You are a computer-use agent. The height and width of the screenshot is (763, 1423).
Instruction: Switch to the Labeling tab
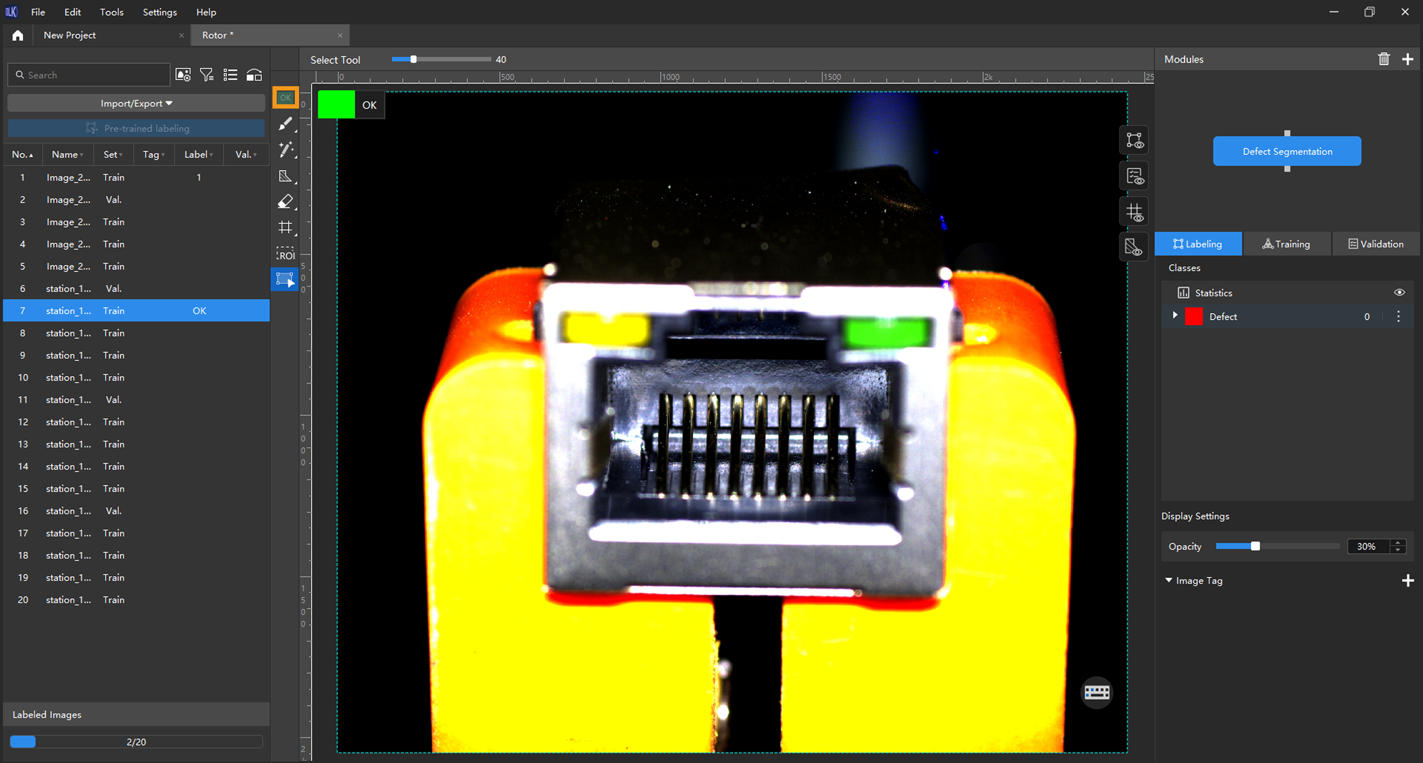click(1197, 244)
